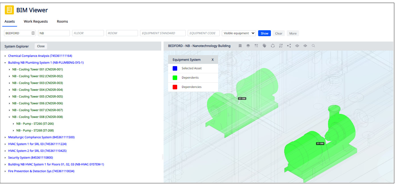
Task: Click the circular nodes icon in viewer toolbar
Action: [273, 46]
